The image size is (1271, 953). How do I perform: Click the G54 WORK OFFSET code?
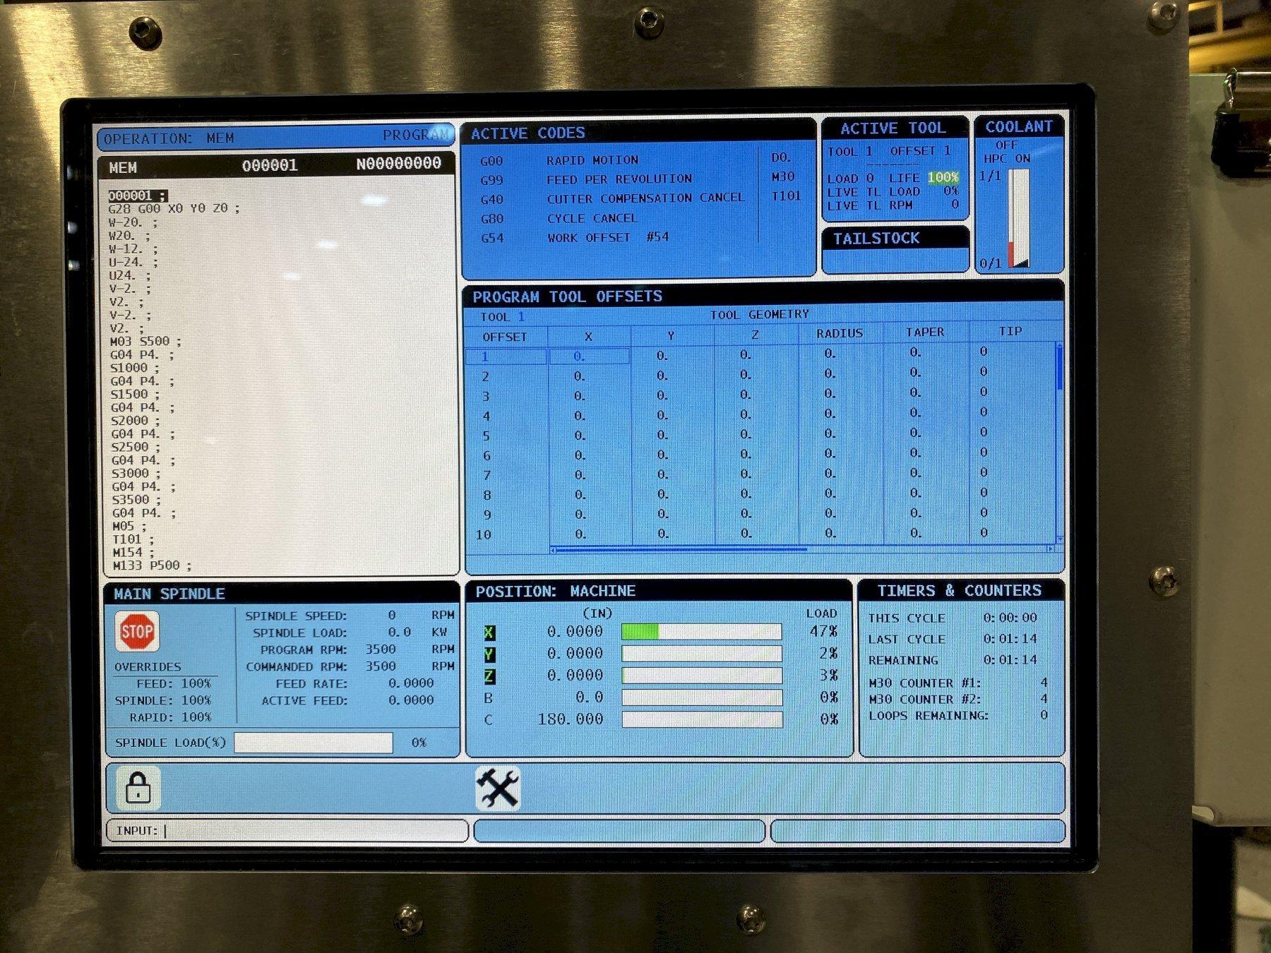click(575, 237)
